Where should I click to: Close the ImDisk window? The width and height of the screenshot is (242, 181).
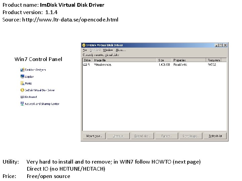point(225,45)
